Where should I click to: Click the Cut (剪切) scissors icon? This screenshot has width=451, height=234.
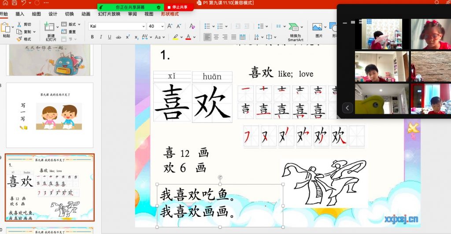point(19,25)
